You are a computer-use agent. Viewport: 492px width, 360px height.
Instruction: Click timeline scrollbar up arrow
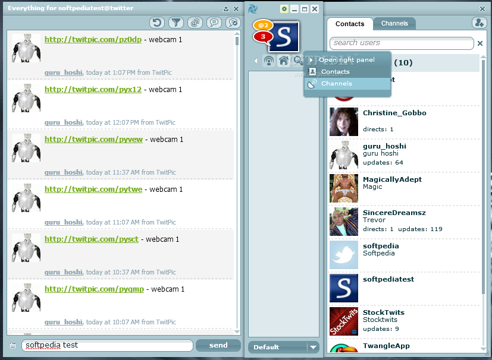tap(237, 33)
